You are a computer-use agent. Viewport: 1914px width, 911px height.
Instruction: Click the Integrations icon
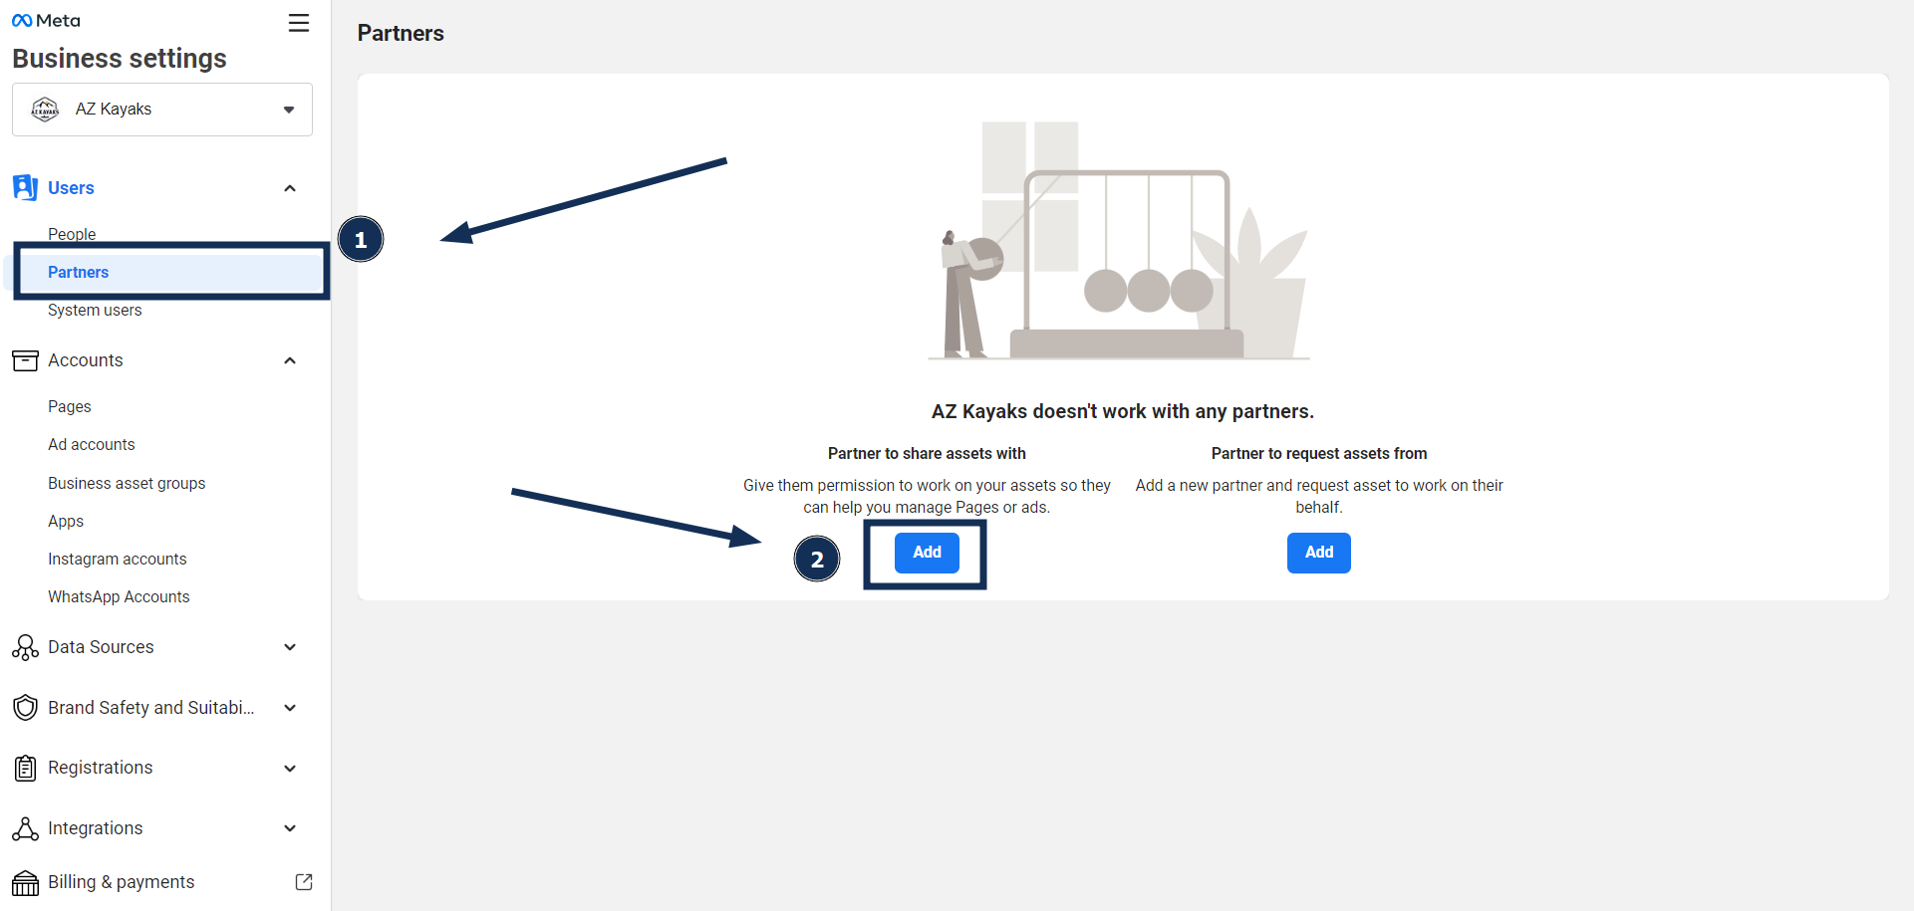25,828
